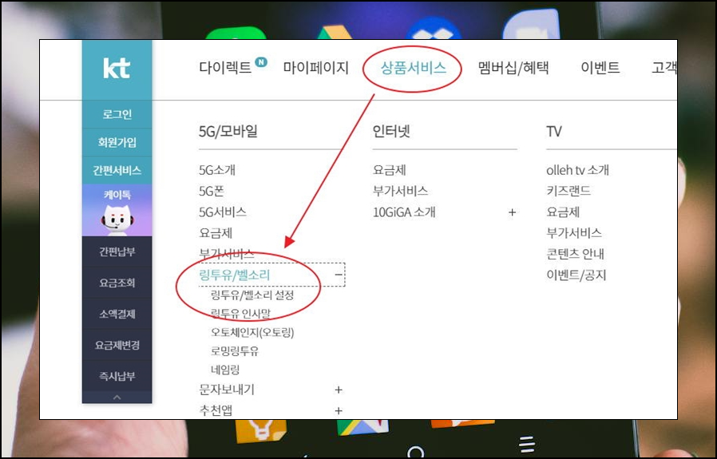The width and height of the screenshot is (717, 459).
Task: Open 요금제 under 5G/모바일
Action: [x=216, y=233]
